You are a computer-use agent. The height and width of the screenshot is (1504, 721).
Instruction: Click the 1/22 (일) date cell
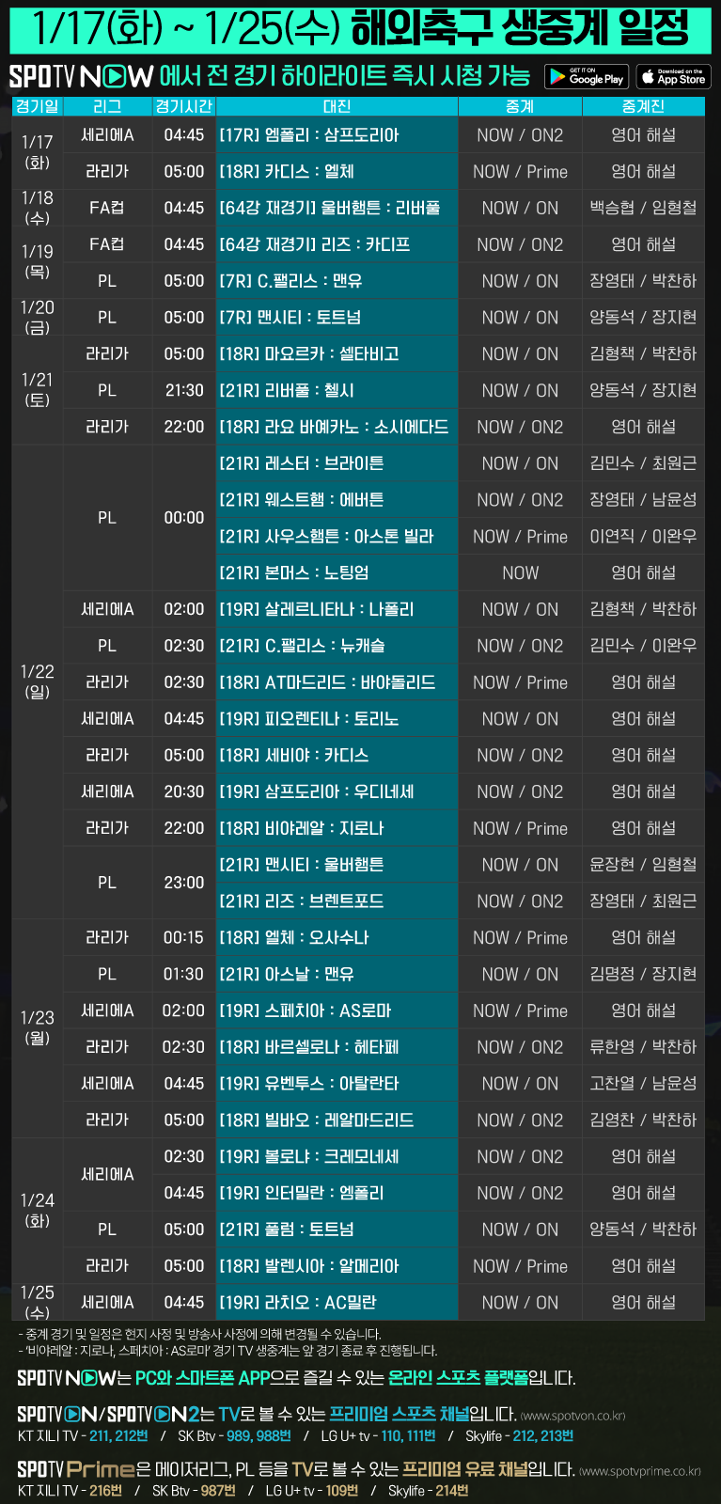coord(38,681)
